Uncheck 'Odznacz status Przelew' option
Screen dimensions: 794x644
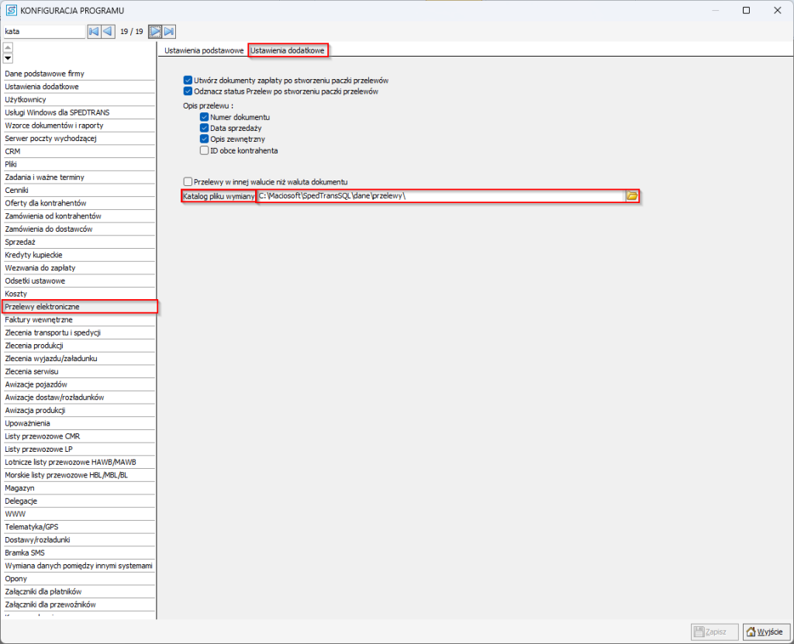pyautogui.click(x=188, y=91)
